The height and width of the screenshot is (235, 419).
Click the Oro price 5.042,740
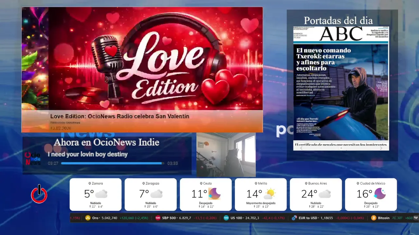pyautogui.click(x=109, y=218)
